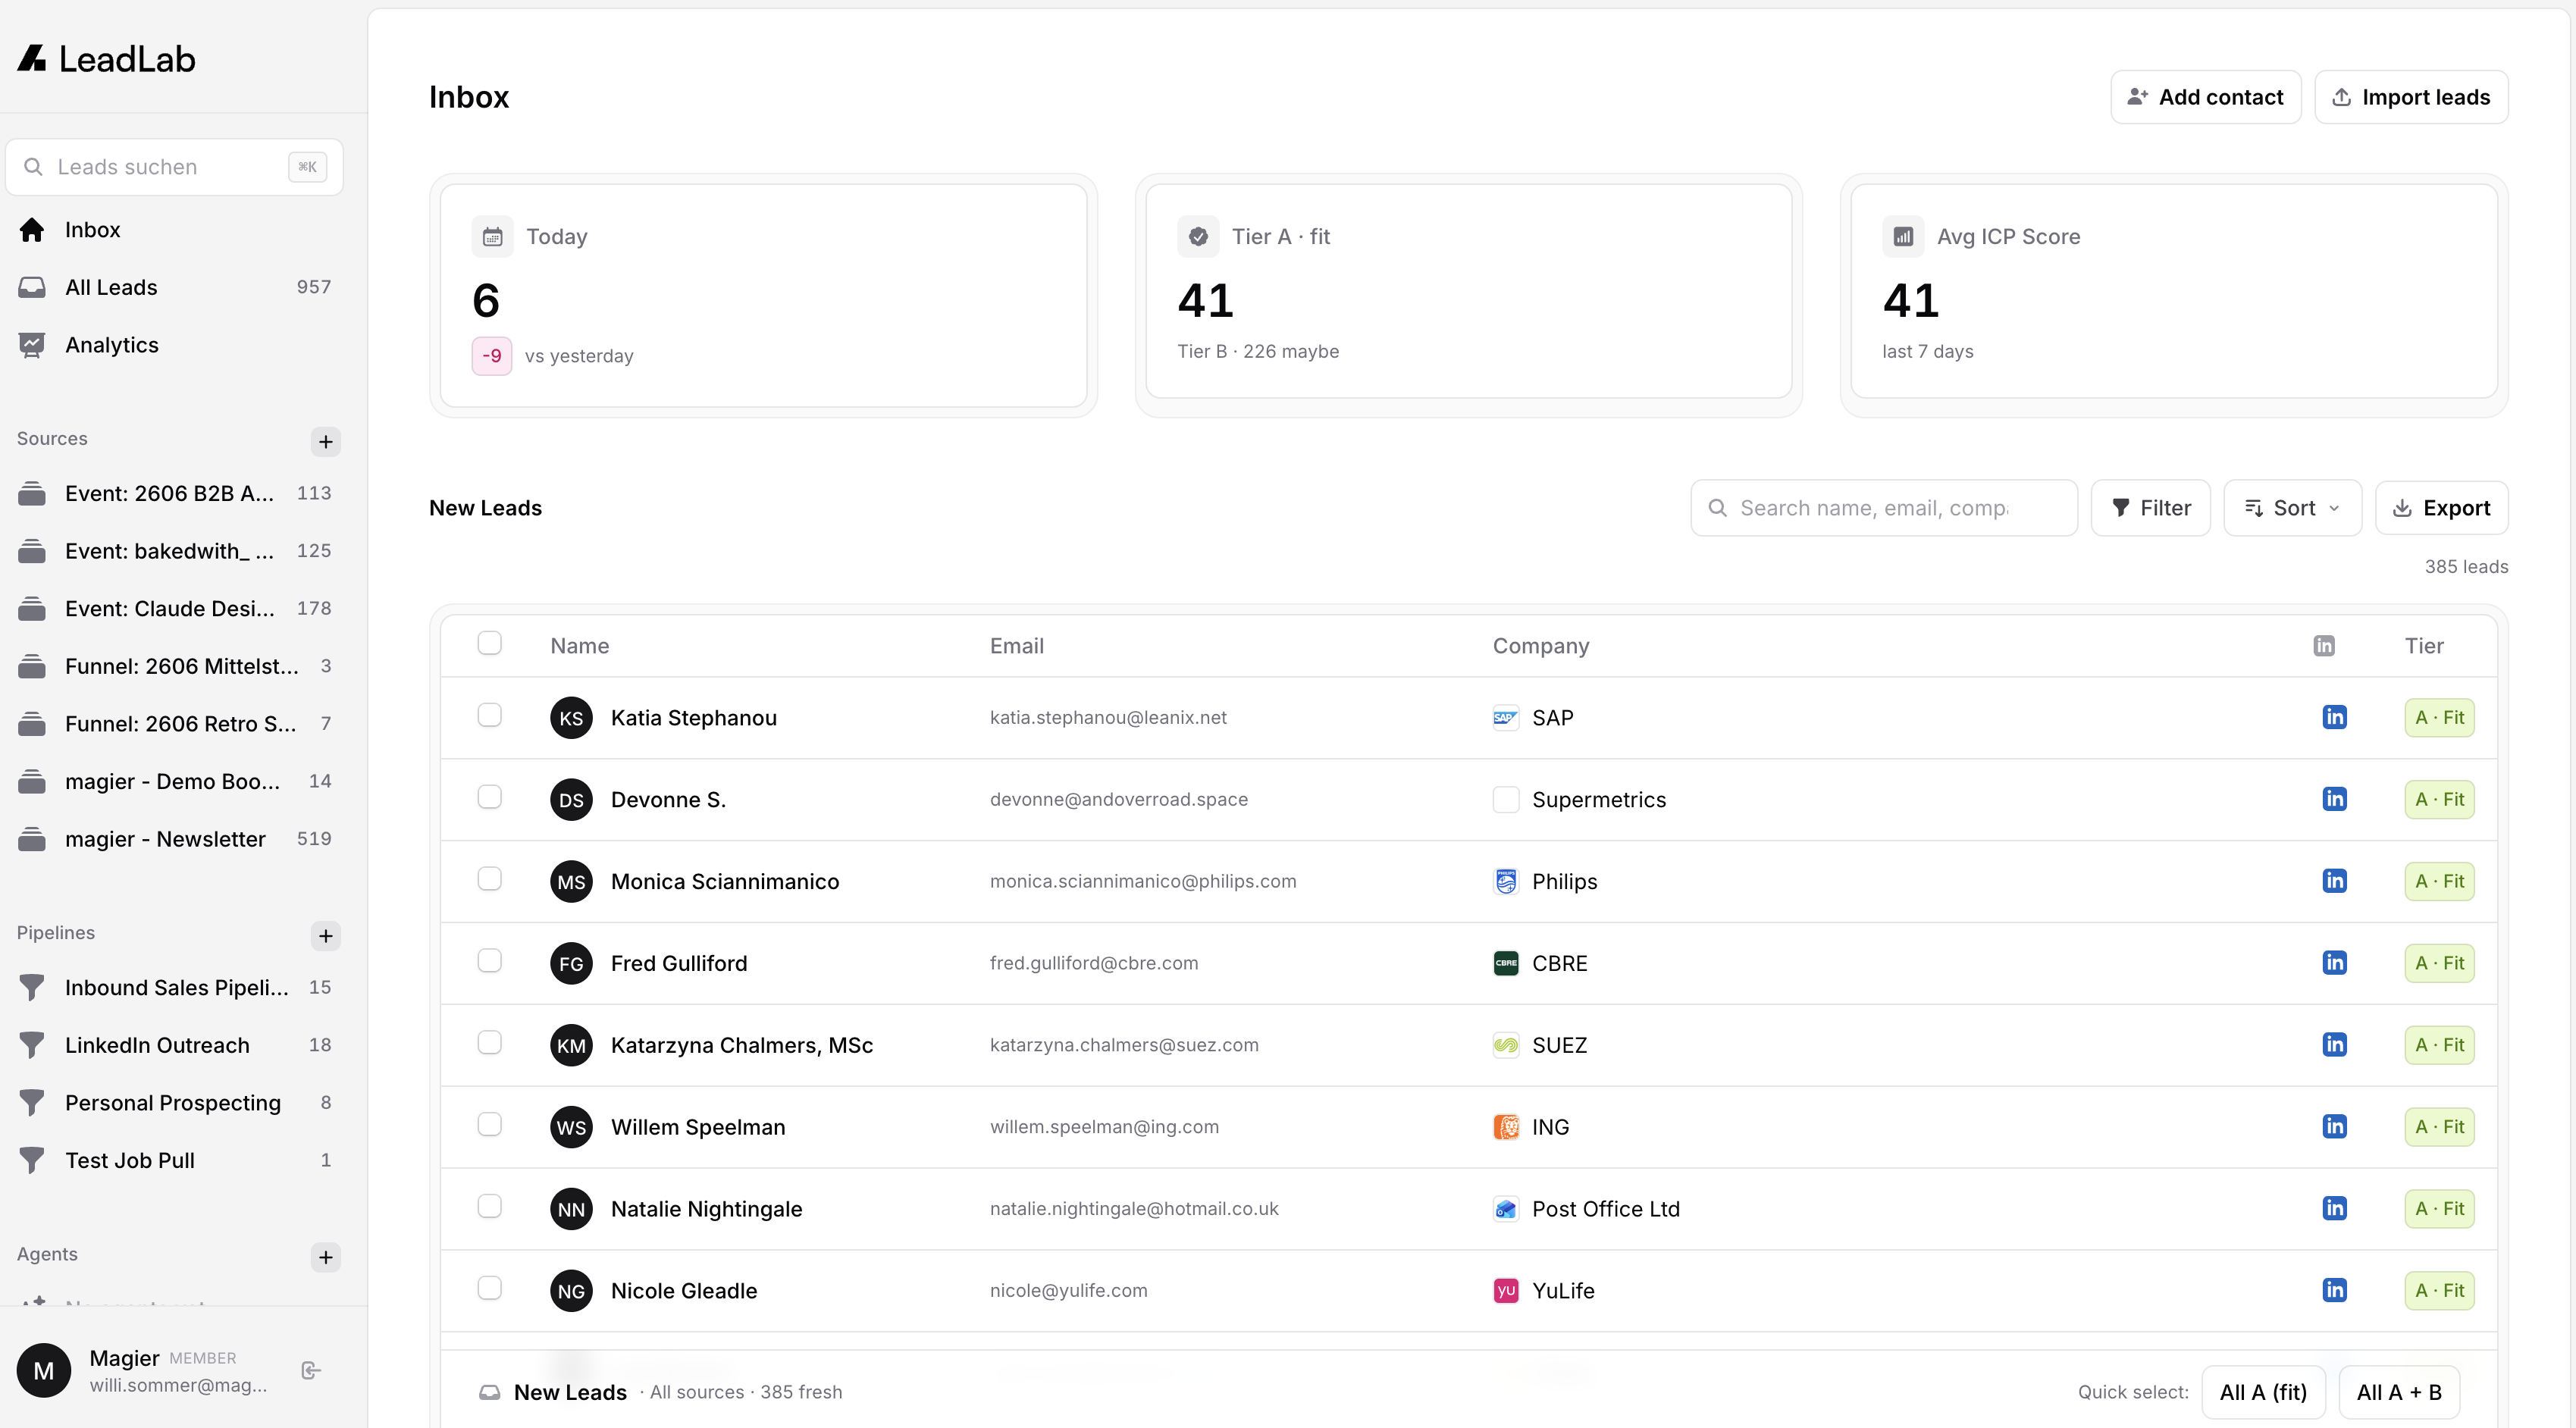Screen dimensions: 2576x1428
Task: Click the checkmark badge icon on Tier A card
Action: click(x=1197, y=237)
